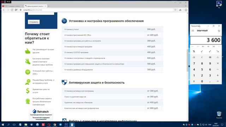Click the decimal comma key in Calculator
Image resolution: width=226 pixels, height=127 pixels.
click(x=210, y=81)
